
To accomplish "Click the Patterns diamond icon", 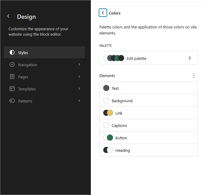I will 12,101.
